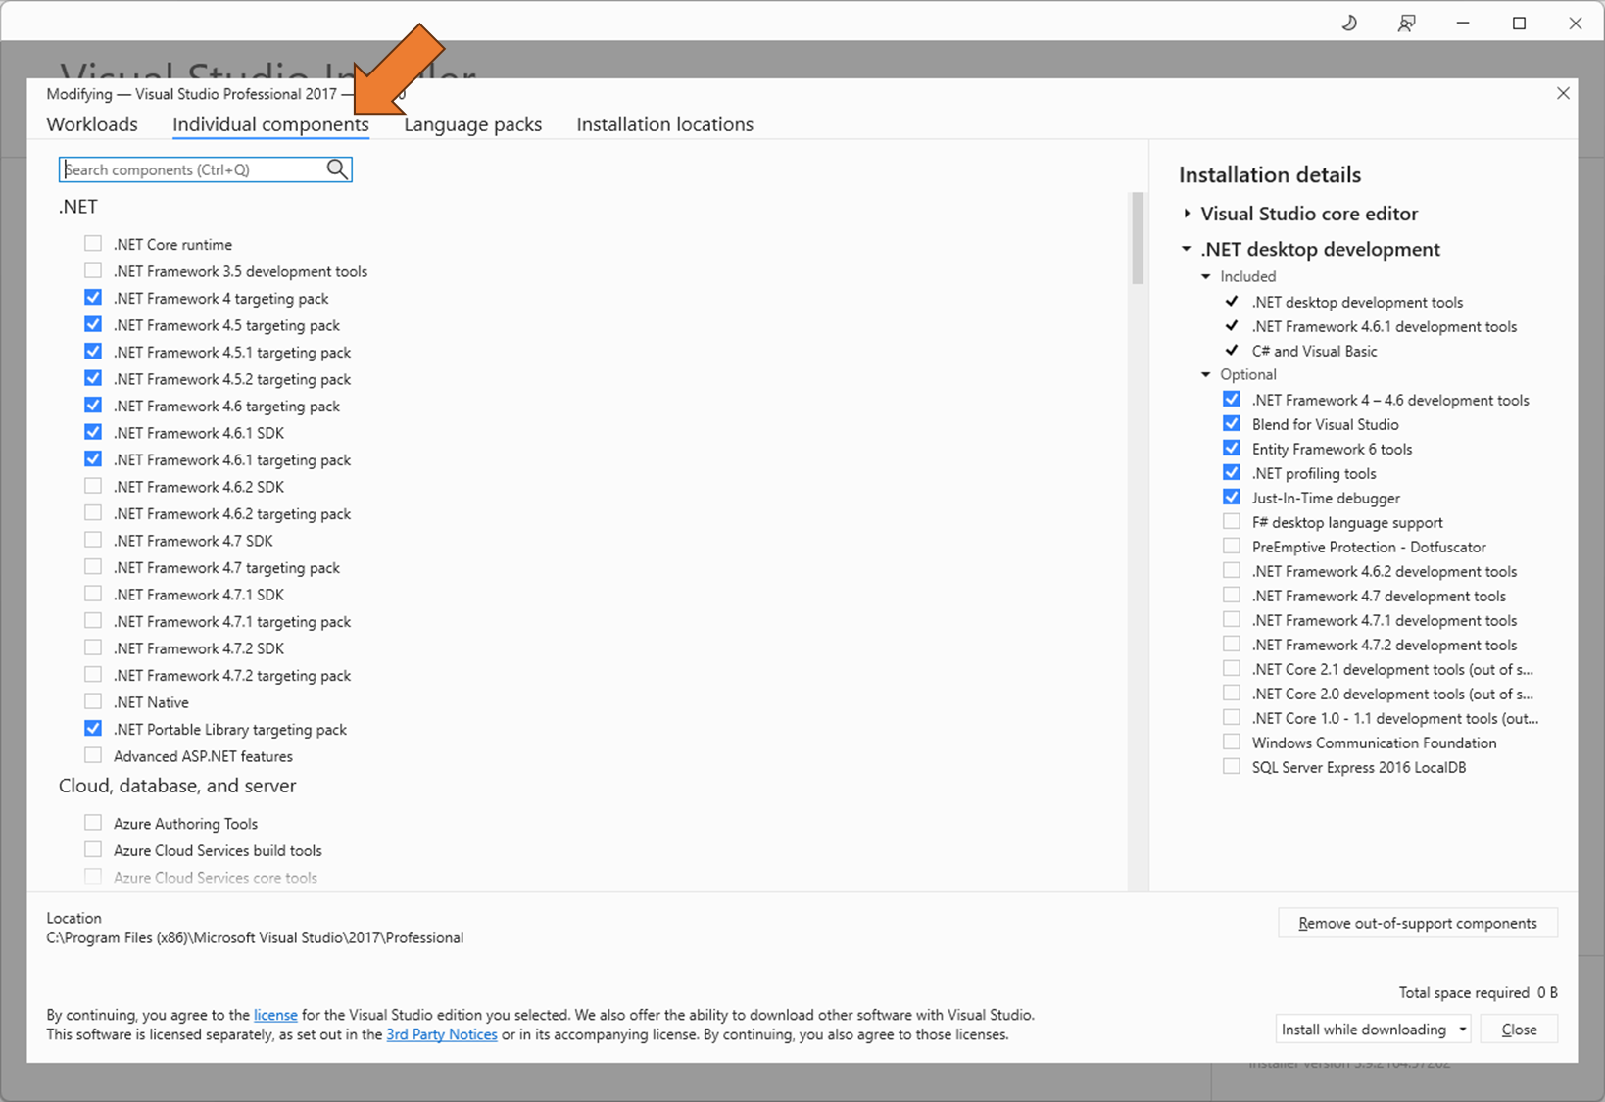Select the Individual components tab

tap(270, 124)
